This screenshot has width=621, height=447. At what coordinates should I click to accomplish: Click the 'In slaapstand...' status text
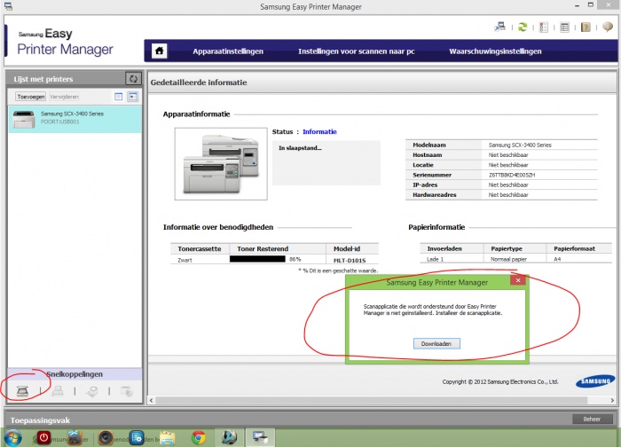[x=300, y=148]
